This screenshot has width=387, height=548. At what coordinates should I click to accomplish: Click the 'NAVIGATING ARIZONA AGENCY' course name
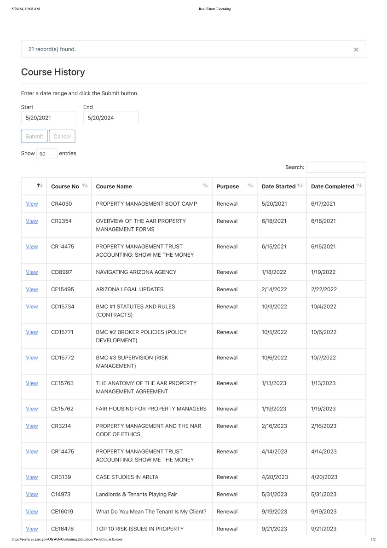point(136,272)
